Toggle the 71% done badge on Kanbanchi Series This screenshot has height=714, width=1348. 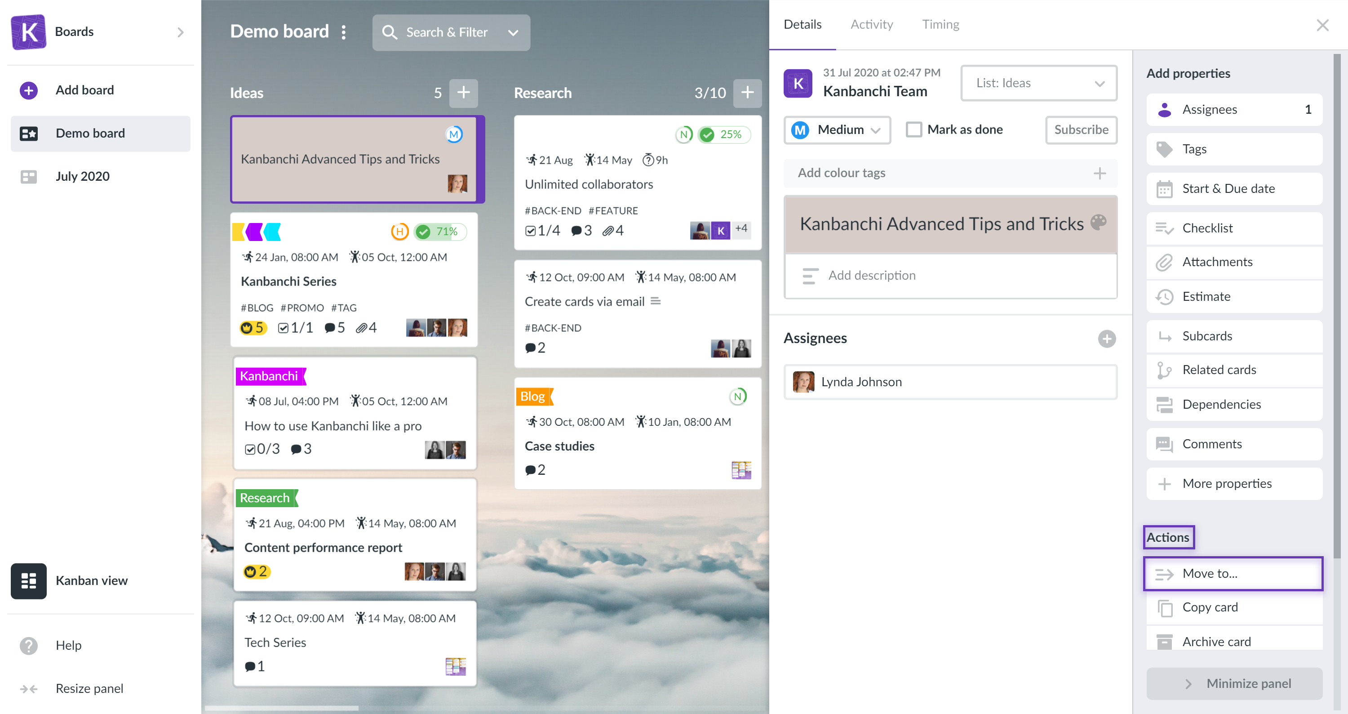(x=440, y=232)
